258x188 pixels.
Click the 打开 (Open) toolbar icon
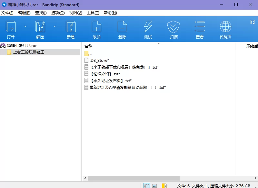click(x=11, y=27)
